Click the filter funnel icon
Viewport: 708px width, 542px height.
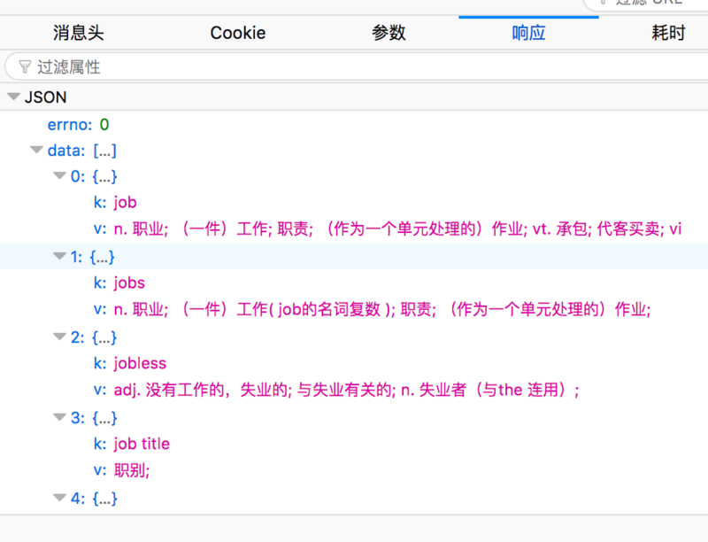[25, 67]
